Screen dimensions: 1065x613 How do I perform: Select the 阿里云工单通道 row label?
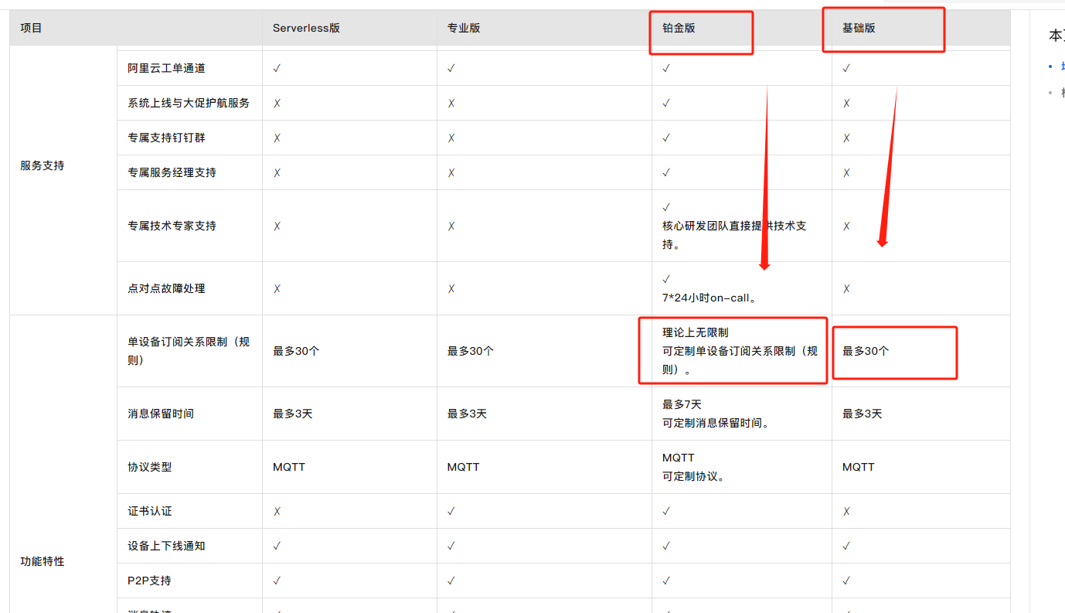(x=166, y=68)
